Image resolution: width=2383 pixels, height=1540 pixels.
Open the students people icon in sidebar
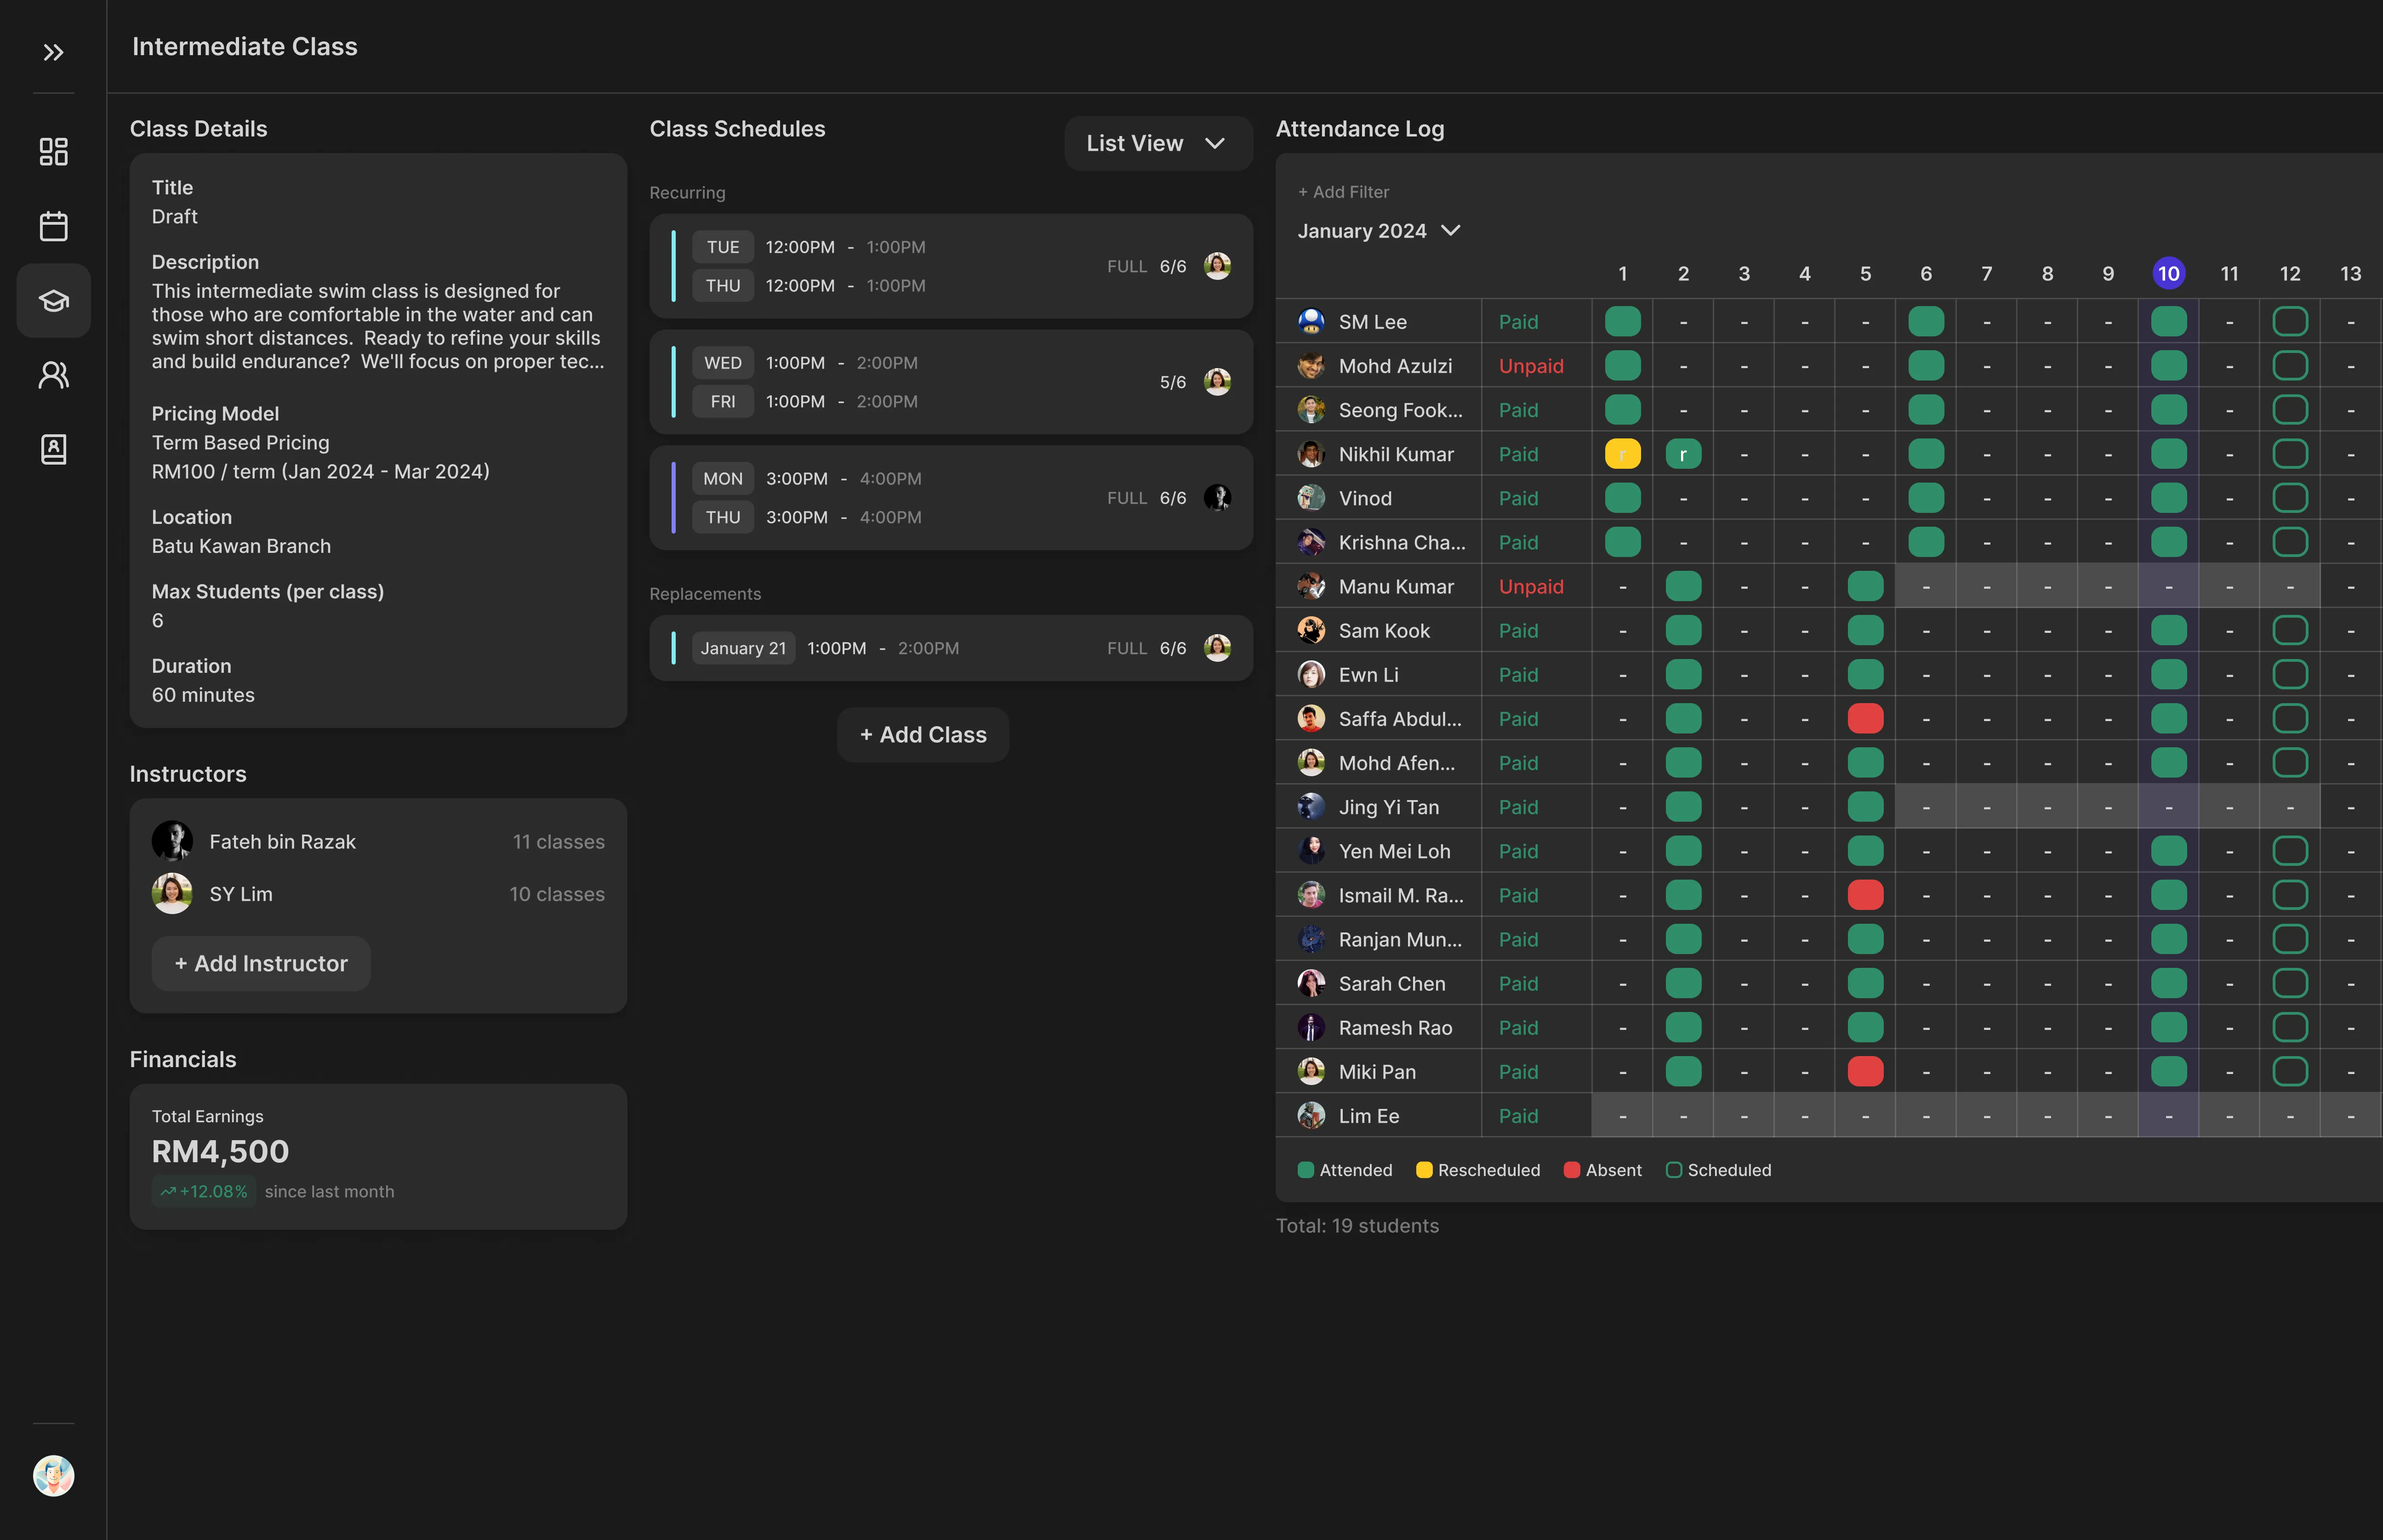(x=53, y=375)
